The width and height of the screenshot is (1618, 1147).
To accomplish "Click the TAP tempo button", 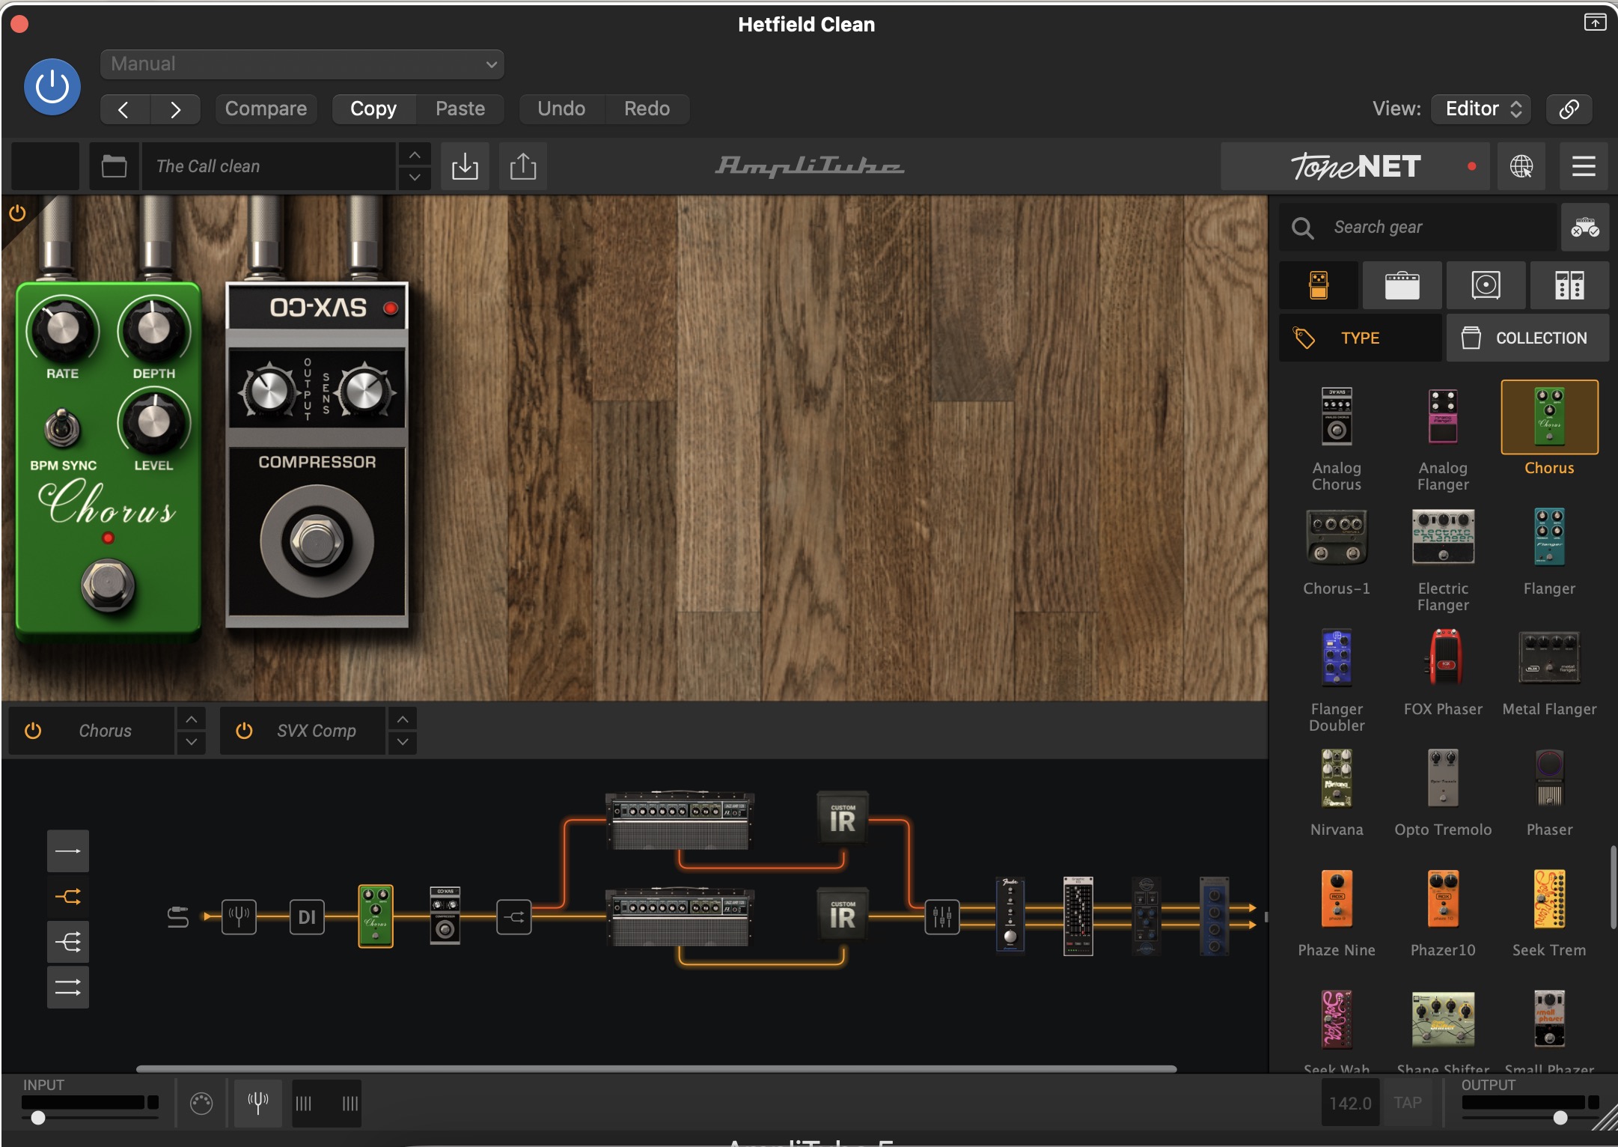I will [x=1407, y=1103].
